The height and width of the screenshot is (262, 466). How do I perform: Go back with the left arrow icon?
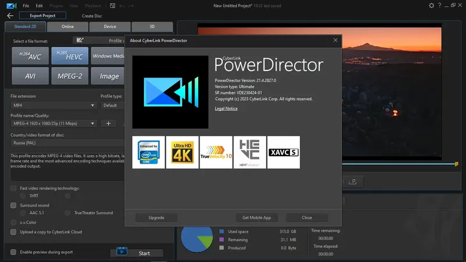10,16
